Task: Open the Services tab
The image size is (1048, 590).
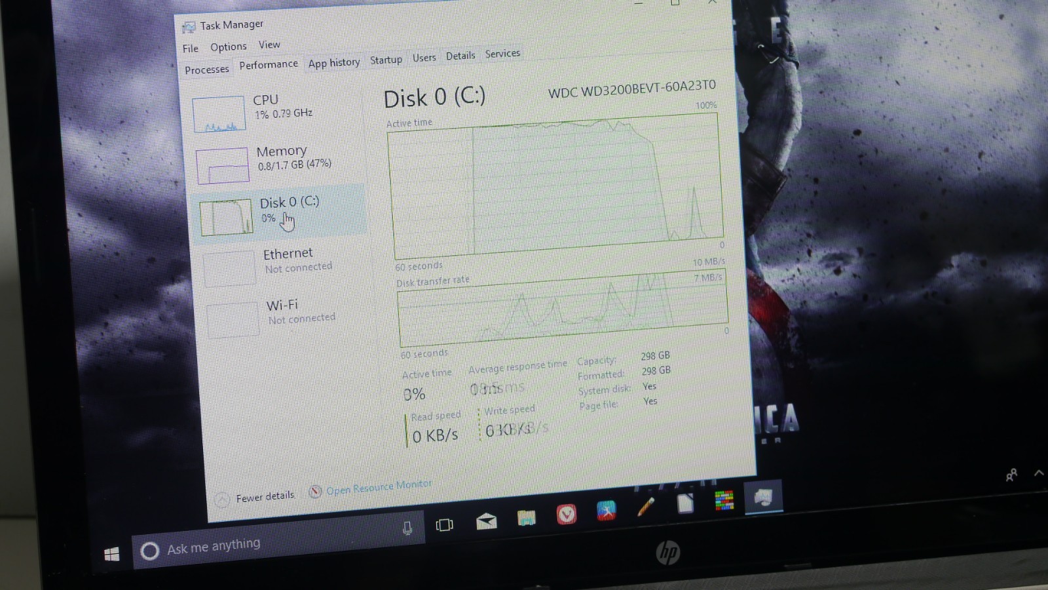Action: click(502, 54)
